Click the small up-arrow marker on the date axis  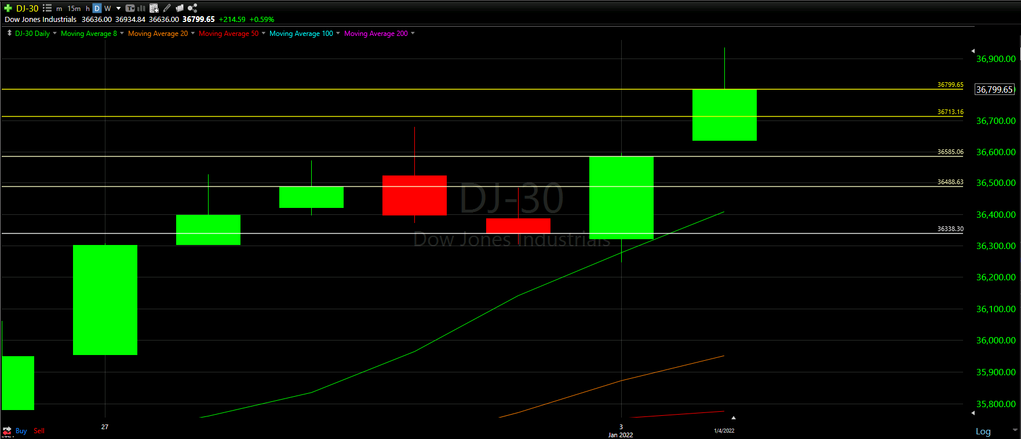pos(734,418)
